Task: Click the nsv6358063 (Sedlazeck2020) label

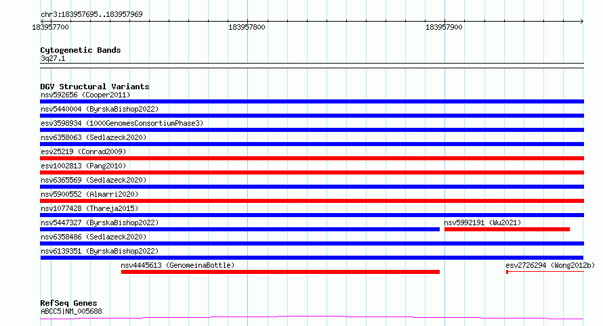Action: (x=93, y=137)
